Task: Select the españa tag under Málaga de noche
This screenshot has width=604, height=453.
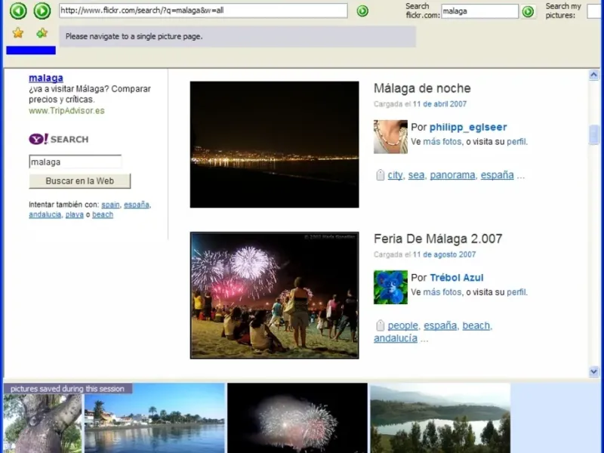Action: click(497, 175)
